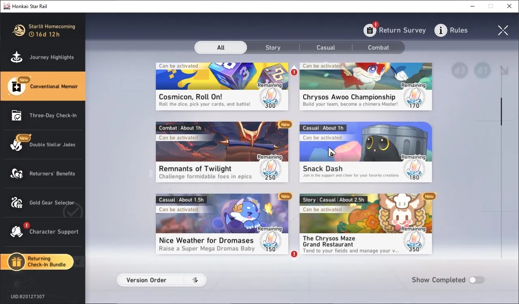Switch to the All tab
This screenshot has height=304, width=519.
[x=221, y=48]
